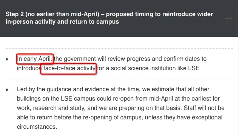Click the first bullet point marker
This screenshot has height=137, width=239.
(7, 59)
